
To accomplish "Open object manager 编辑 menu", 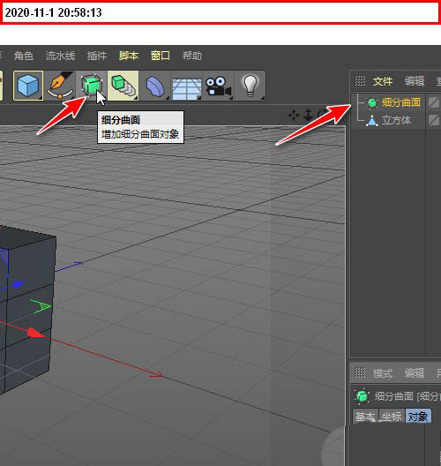I will tap(415, 81).
